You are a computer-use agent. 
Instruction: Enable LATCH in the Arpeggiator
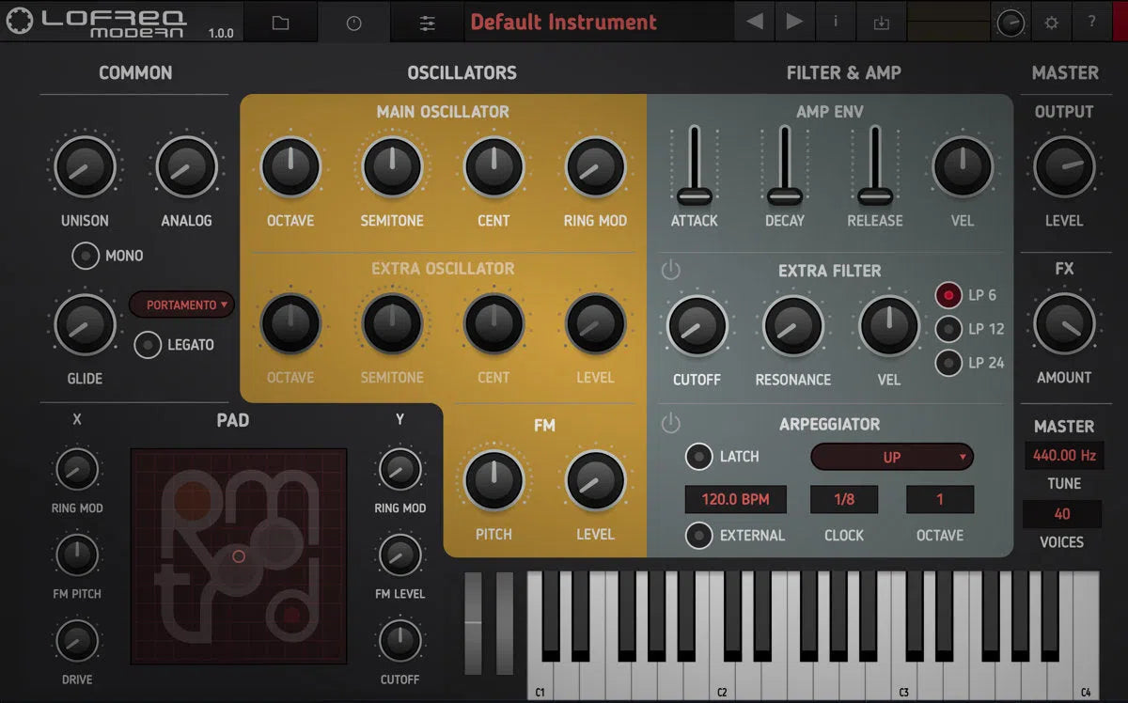pyautogui.click(x=699, y=457)
